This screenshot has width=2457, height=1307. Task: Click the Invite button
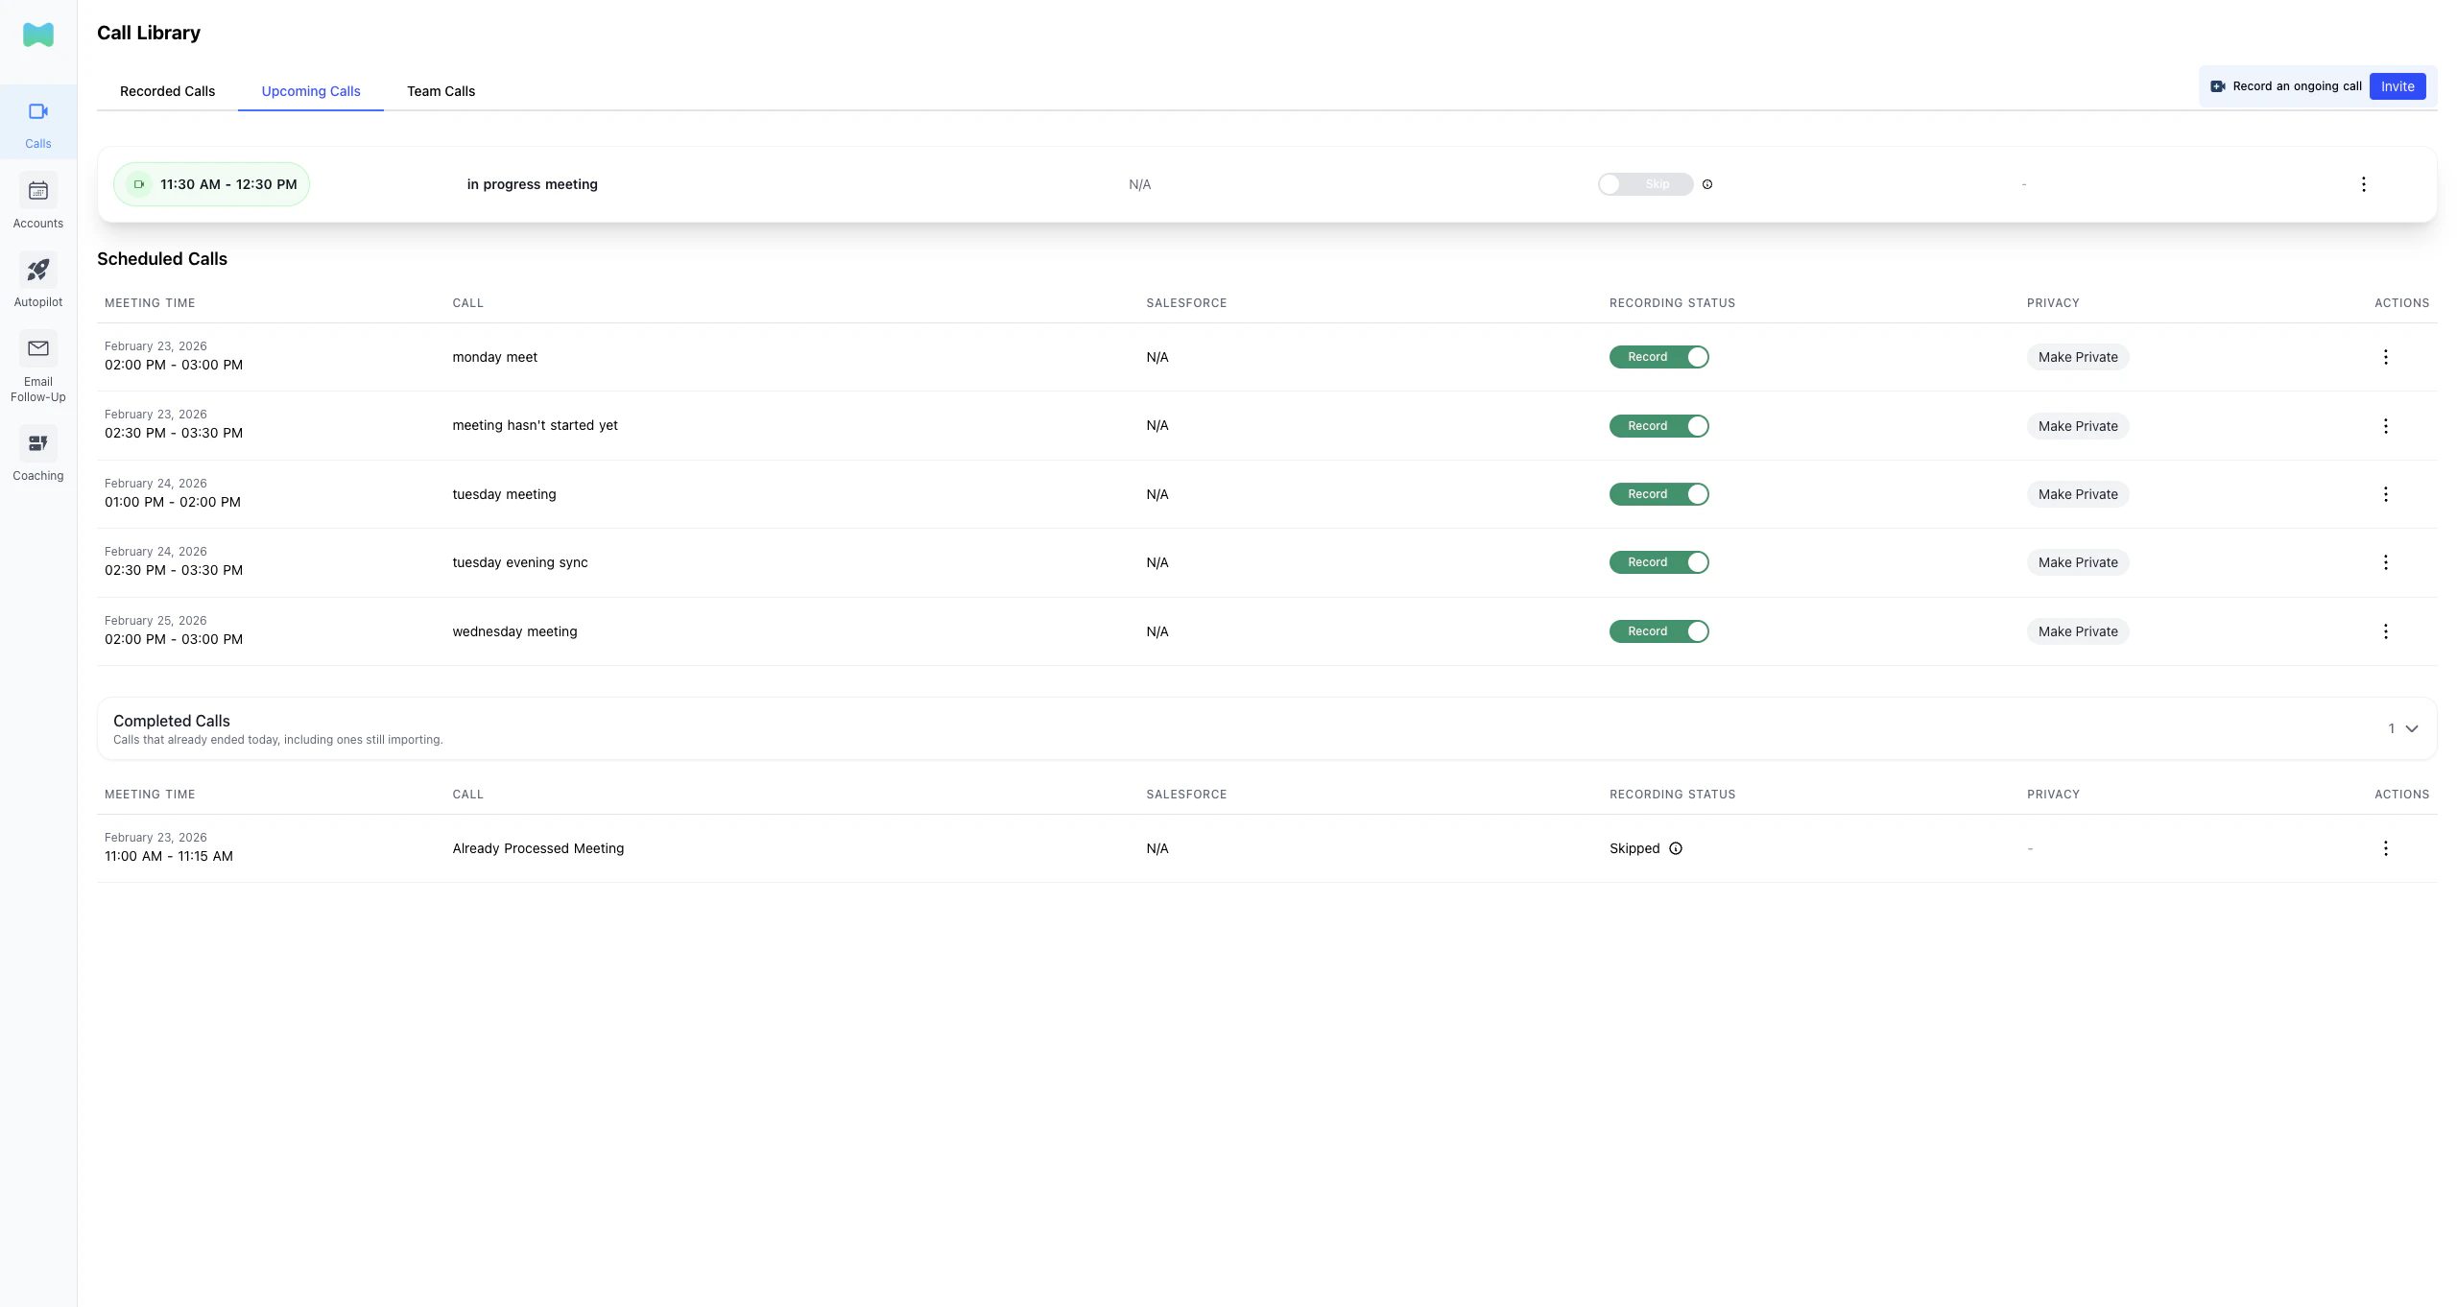point(2397,86)
